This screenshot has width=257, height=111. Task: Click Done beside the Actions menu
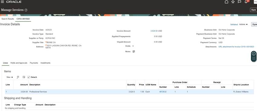click(254, 24)
